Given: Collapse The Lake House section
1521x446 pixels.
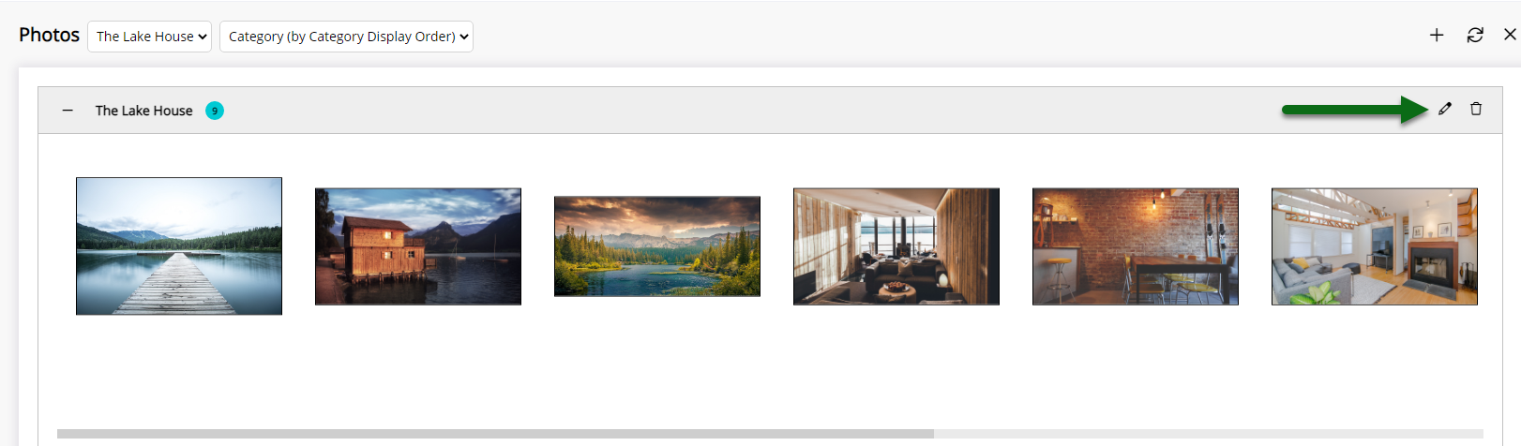Looking at the screenshot, I should (x=68, y=111).
